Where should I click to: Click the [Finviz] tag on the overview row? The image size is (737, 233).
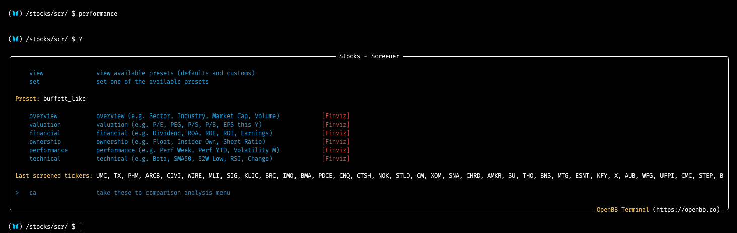point(336,116)
